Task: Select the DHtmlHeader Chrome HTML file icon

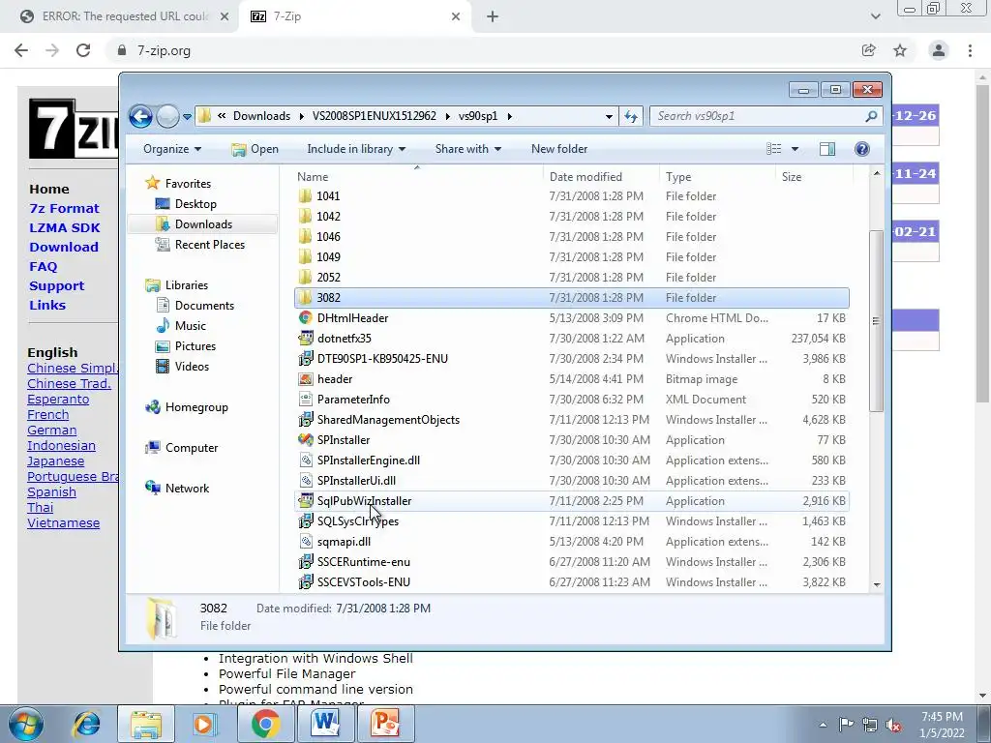Action: (x=305, y=317)
